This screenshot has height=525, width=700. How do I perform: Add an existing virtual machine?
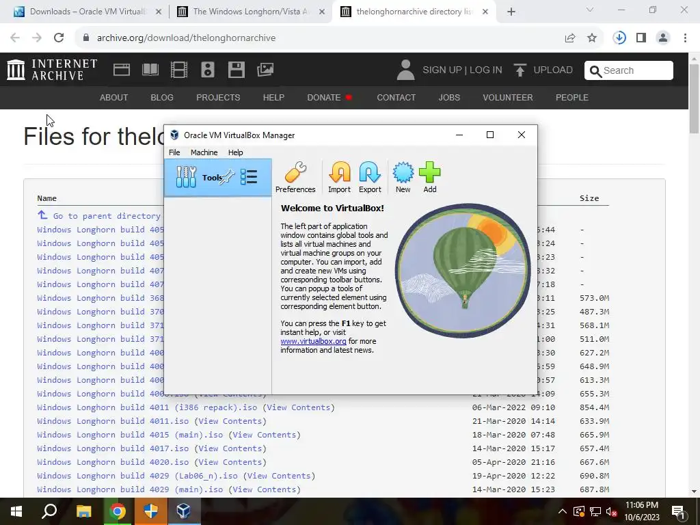click(x=430, y=177)
